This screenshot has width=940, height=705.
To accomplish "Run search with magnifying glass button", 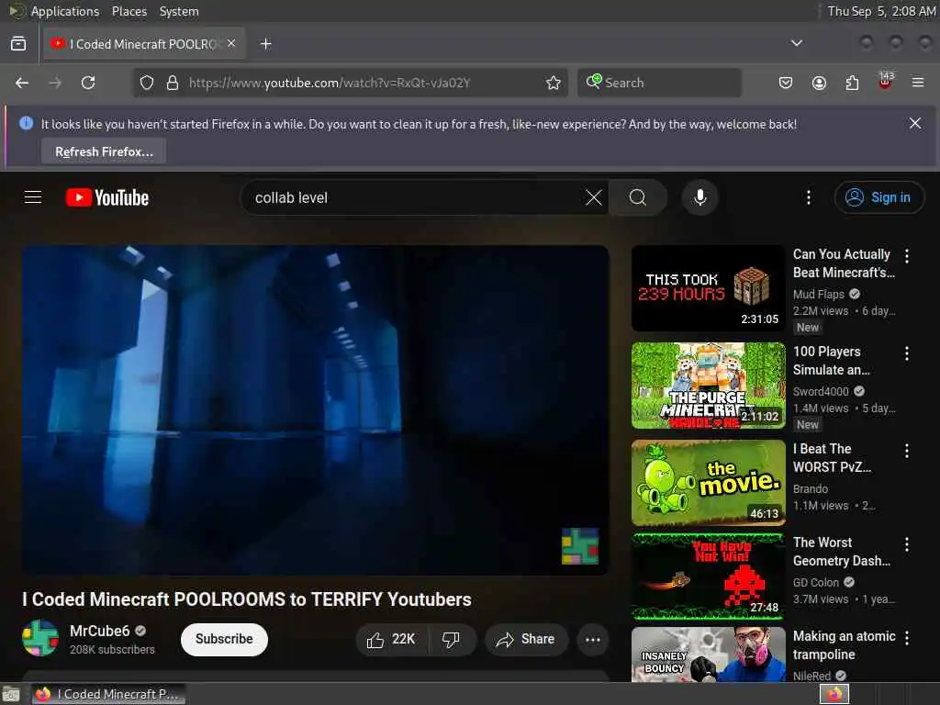I will coord(637,197).
